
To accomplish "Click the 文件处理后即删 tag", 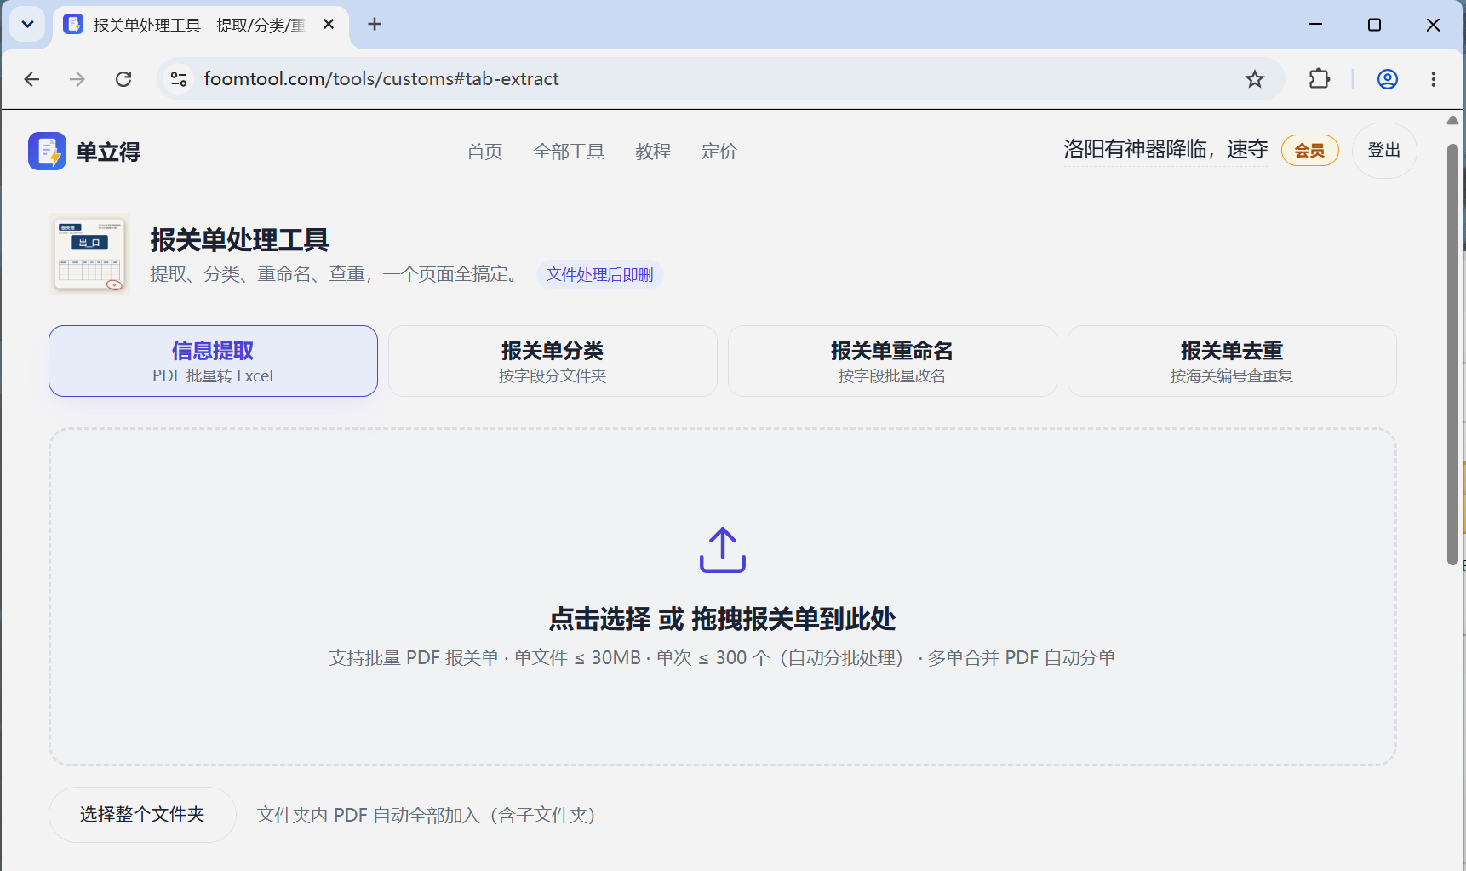I will coord(599,275).
